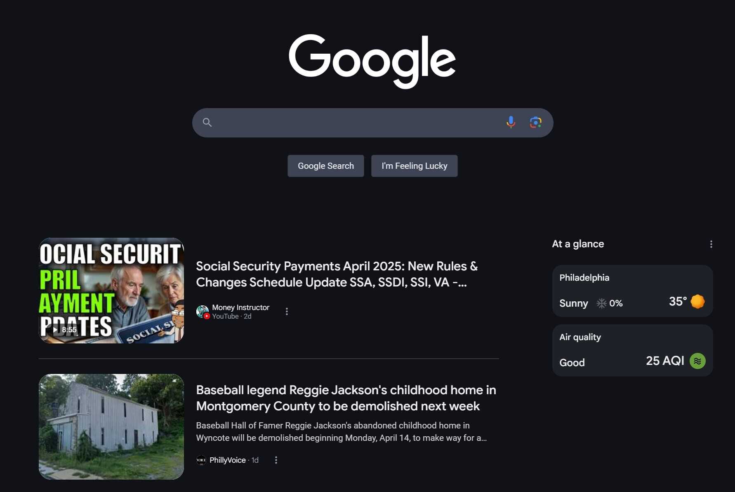
Task: Open the Philadelphia weather card
Action: pyautogui.click(x=632, y=291)
